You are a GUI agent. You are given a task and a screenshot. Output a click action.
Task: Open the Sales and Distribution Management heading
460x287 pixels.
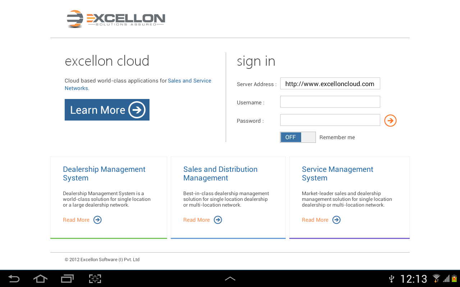[220, 174]
